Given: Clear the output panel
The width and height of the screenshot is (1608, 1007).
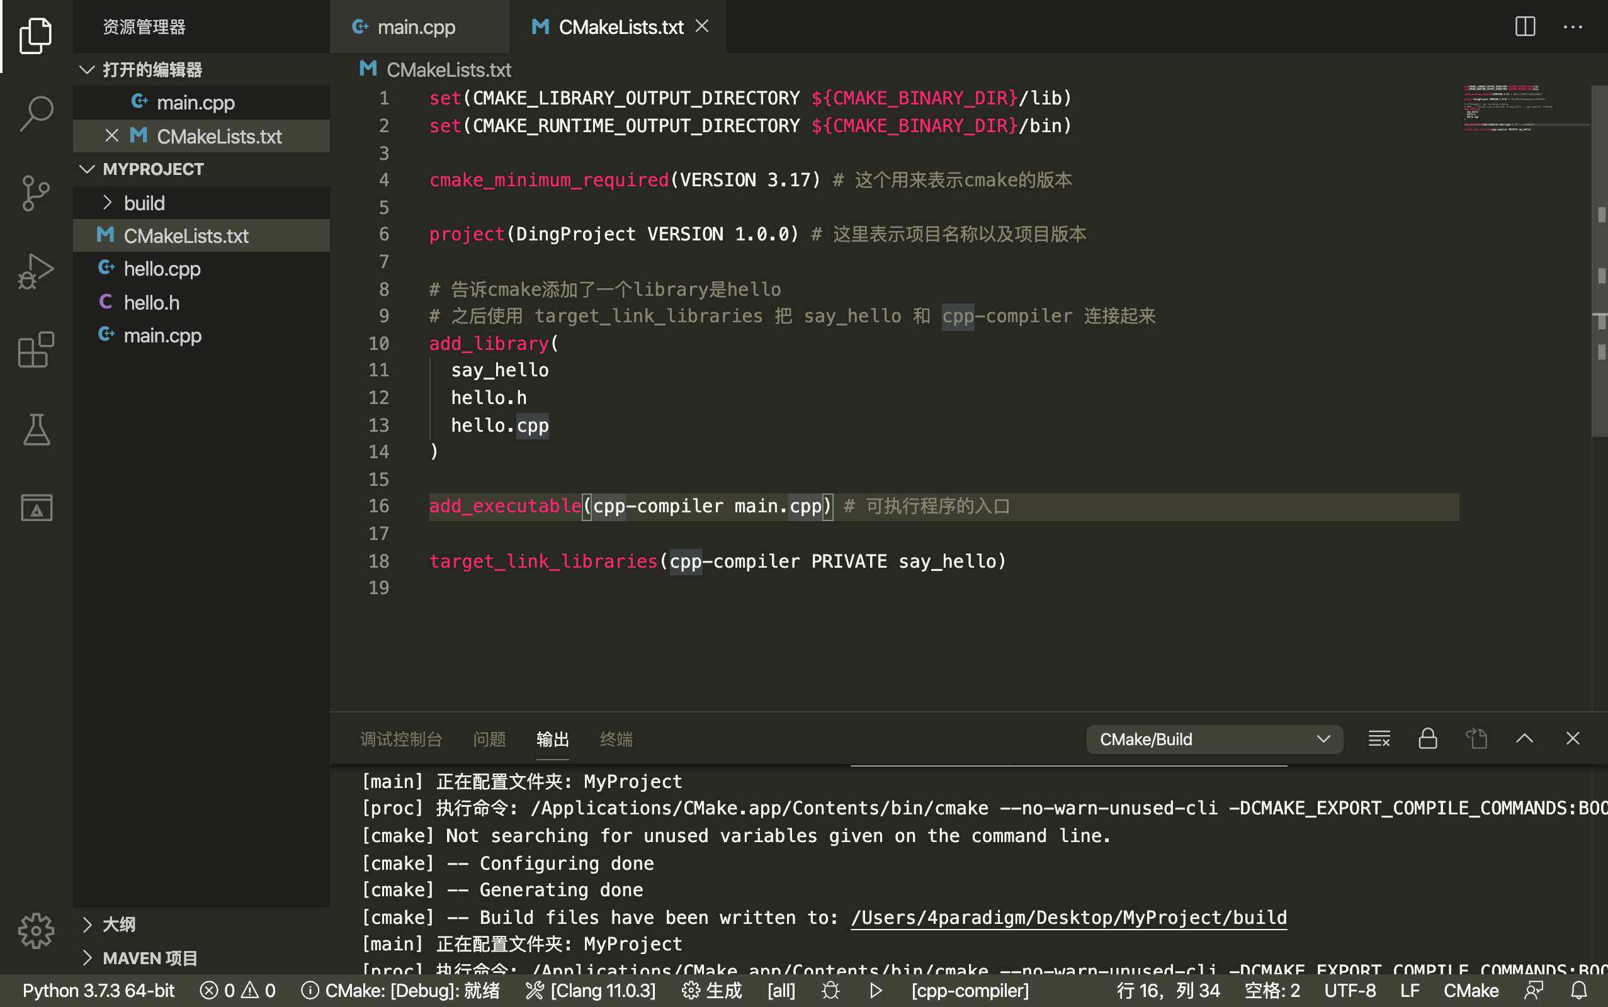Looking at the screenshot, I should [x=1379, y=739].
